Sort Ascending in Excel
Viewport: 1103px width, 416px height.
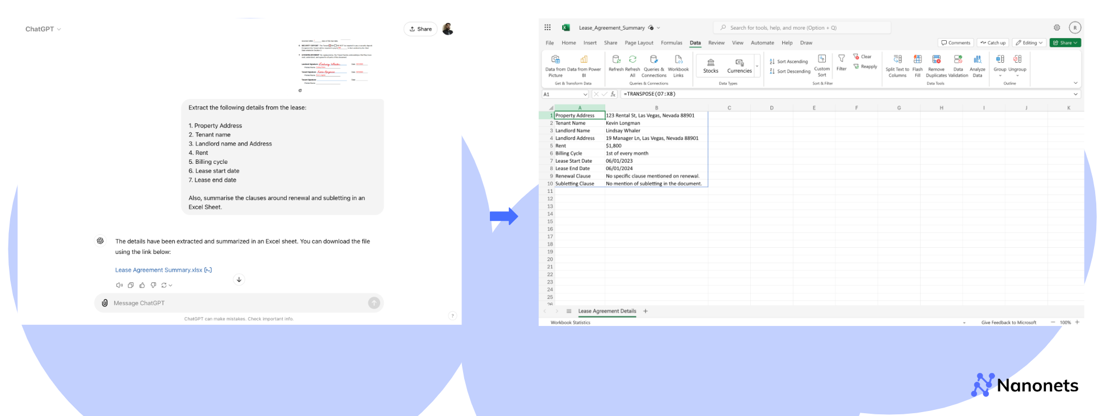pyautogui.click(x=789, y=62)
